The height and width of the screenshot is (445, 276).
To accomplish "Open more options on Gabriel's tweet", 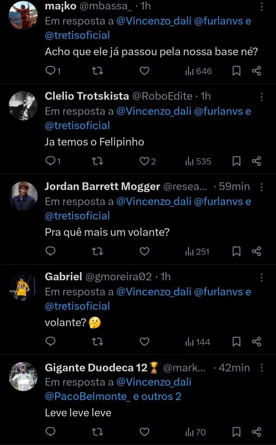I will coord(262,277).
